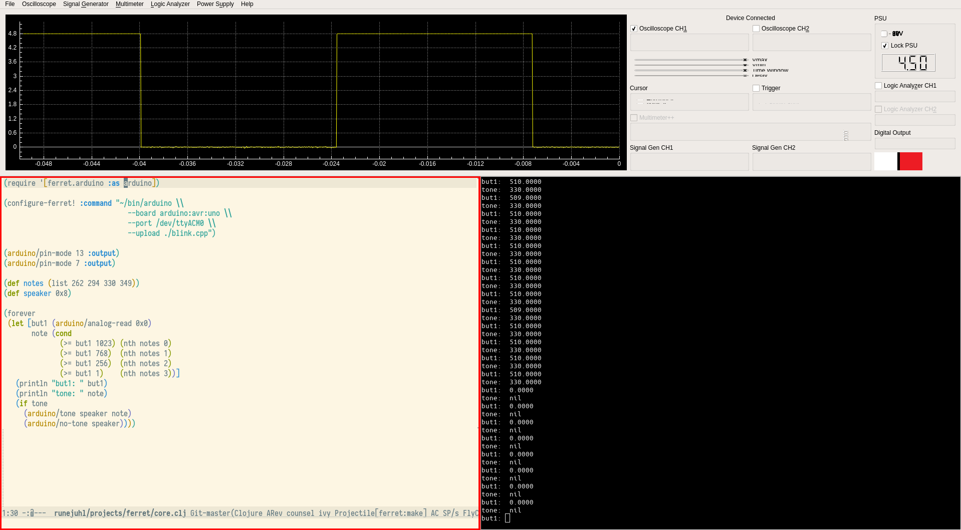Click the Vmax slider handle
The width and height of the screenshot is (961, 530).
point(745,60)
